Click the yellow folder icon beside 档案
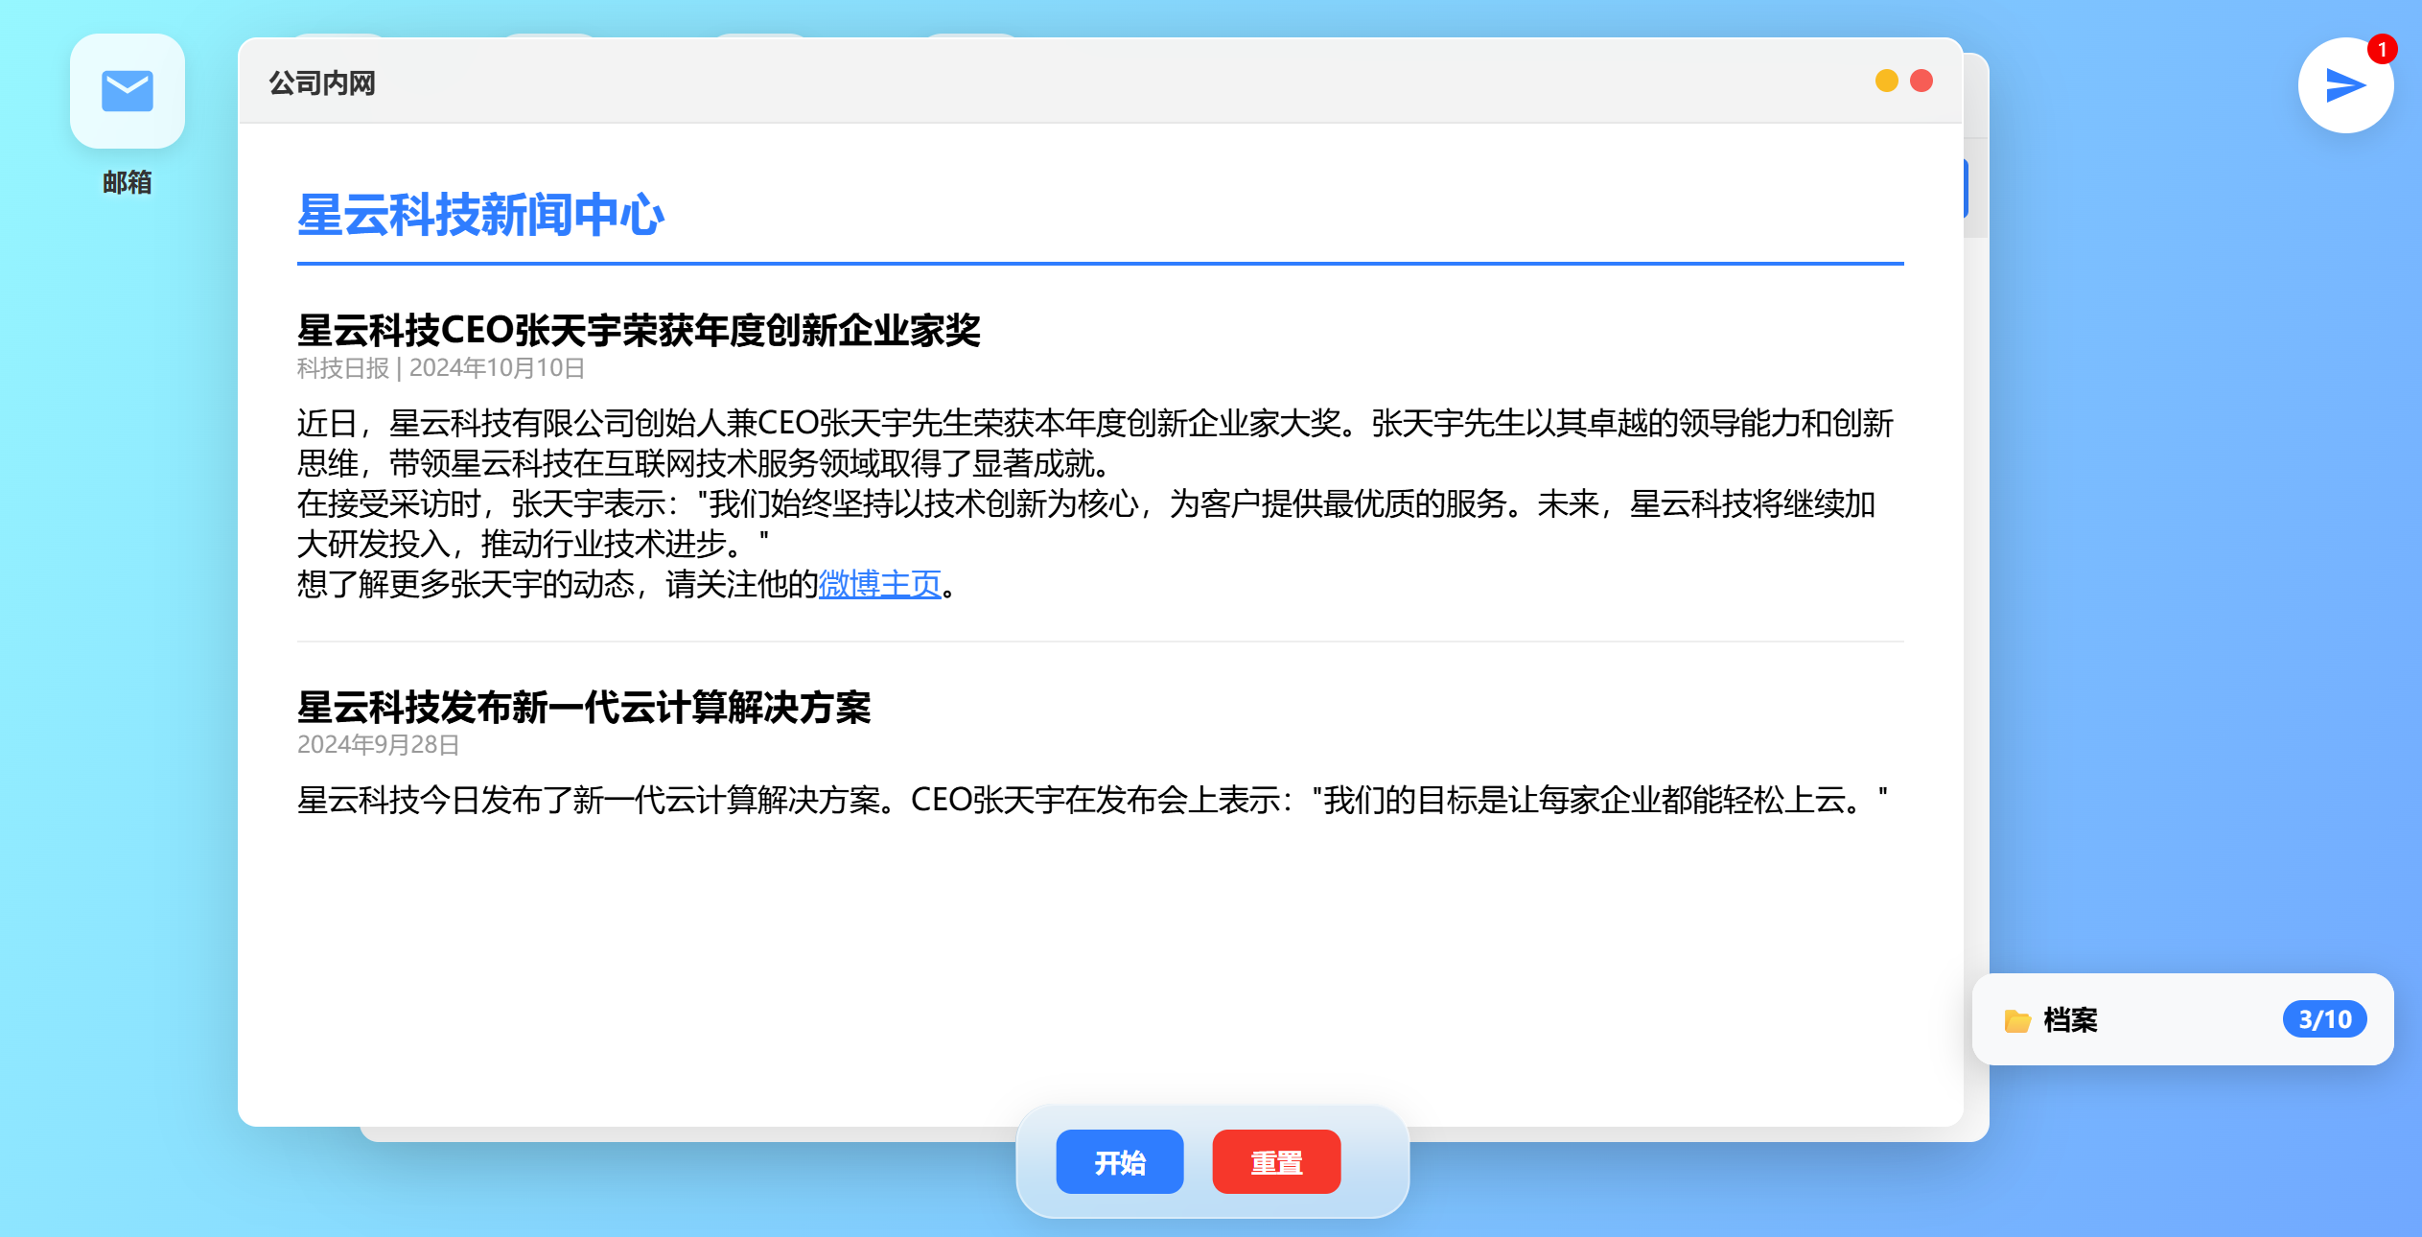 [x=2016, y=1020]
